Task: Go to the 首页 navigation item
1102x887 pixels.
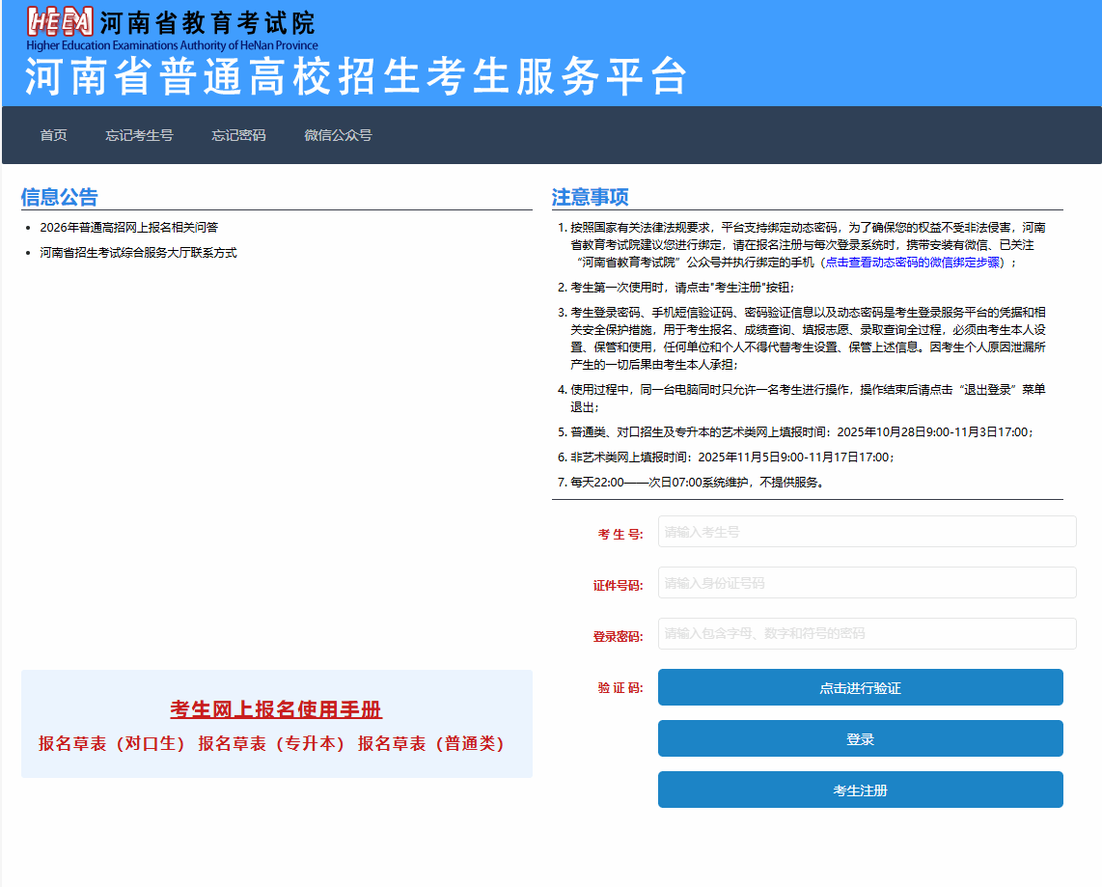Action: [54, 135]
